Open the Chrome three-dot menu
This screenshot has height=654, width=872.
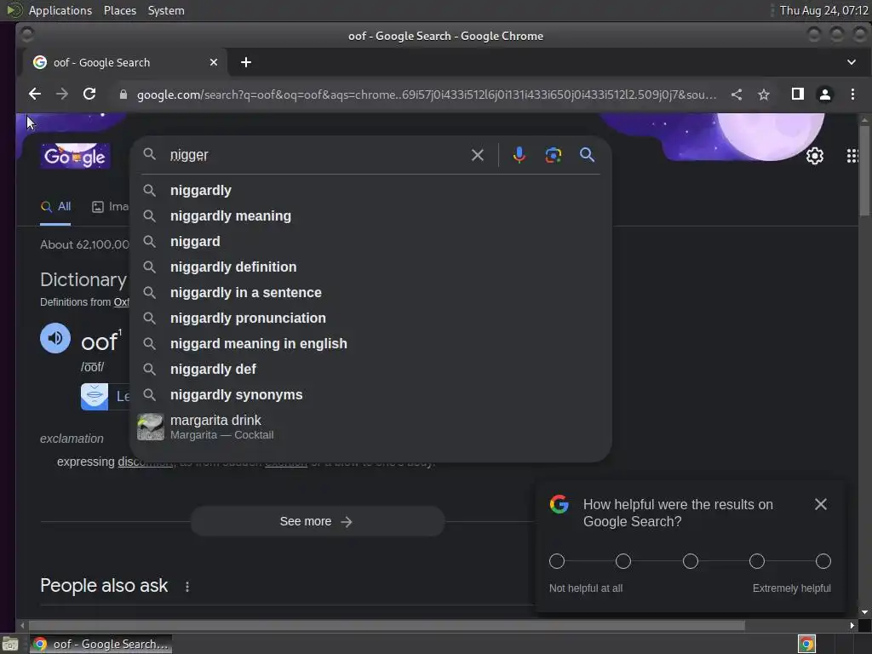(852, 94)
